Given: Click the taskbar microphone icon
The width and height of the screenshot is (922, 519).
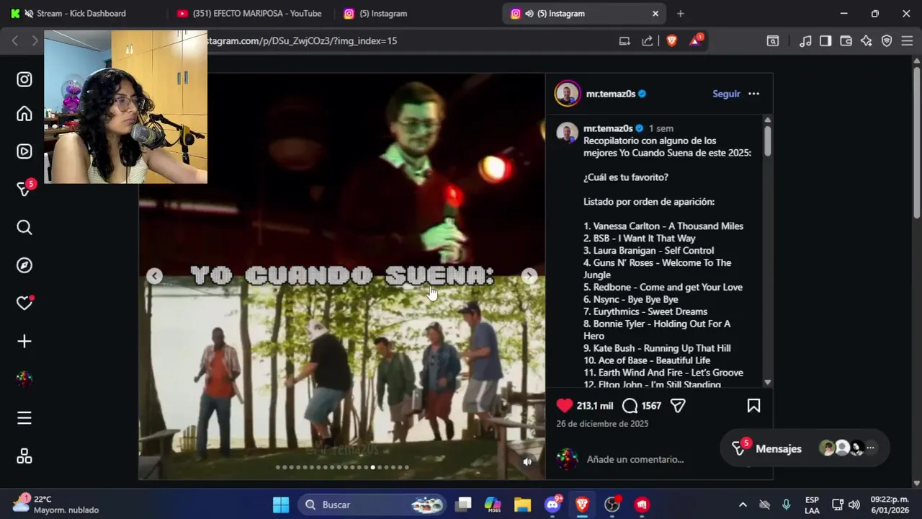Looking at the screenshot, I should tap(786, 505).
